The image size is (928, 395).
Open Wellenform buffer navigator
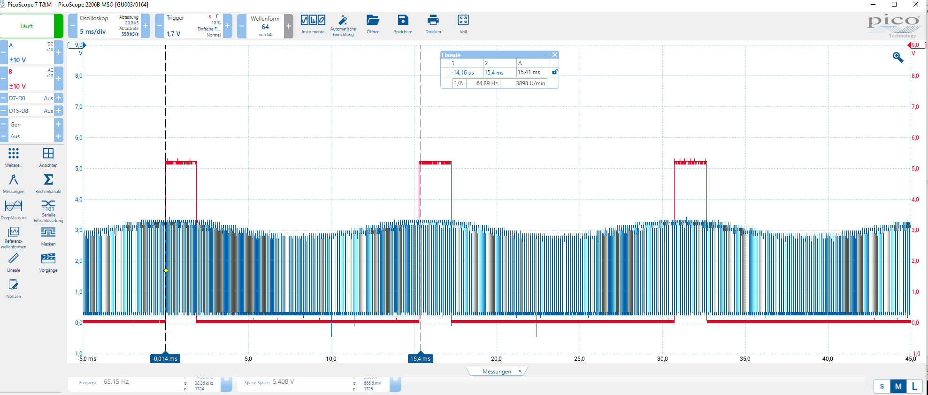pyautogui.click(x=265, y=26)
